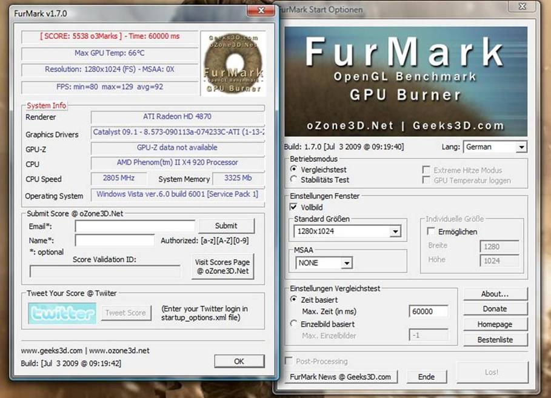This screenshot has height=398, width=551.
Task: Click the Build: 1.7.0 text in Start Optionen
Action: pyautogui.click(x=344, y=147)
